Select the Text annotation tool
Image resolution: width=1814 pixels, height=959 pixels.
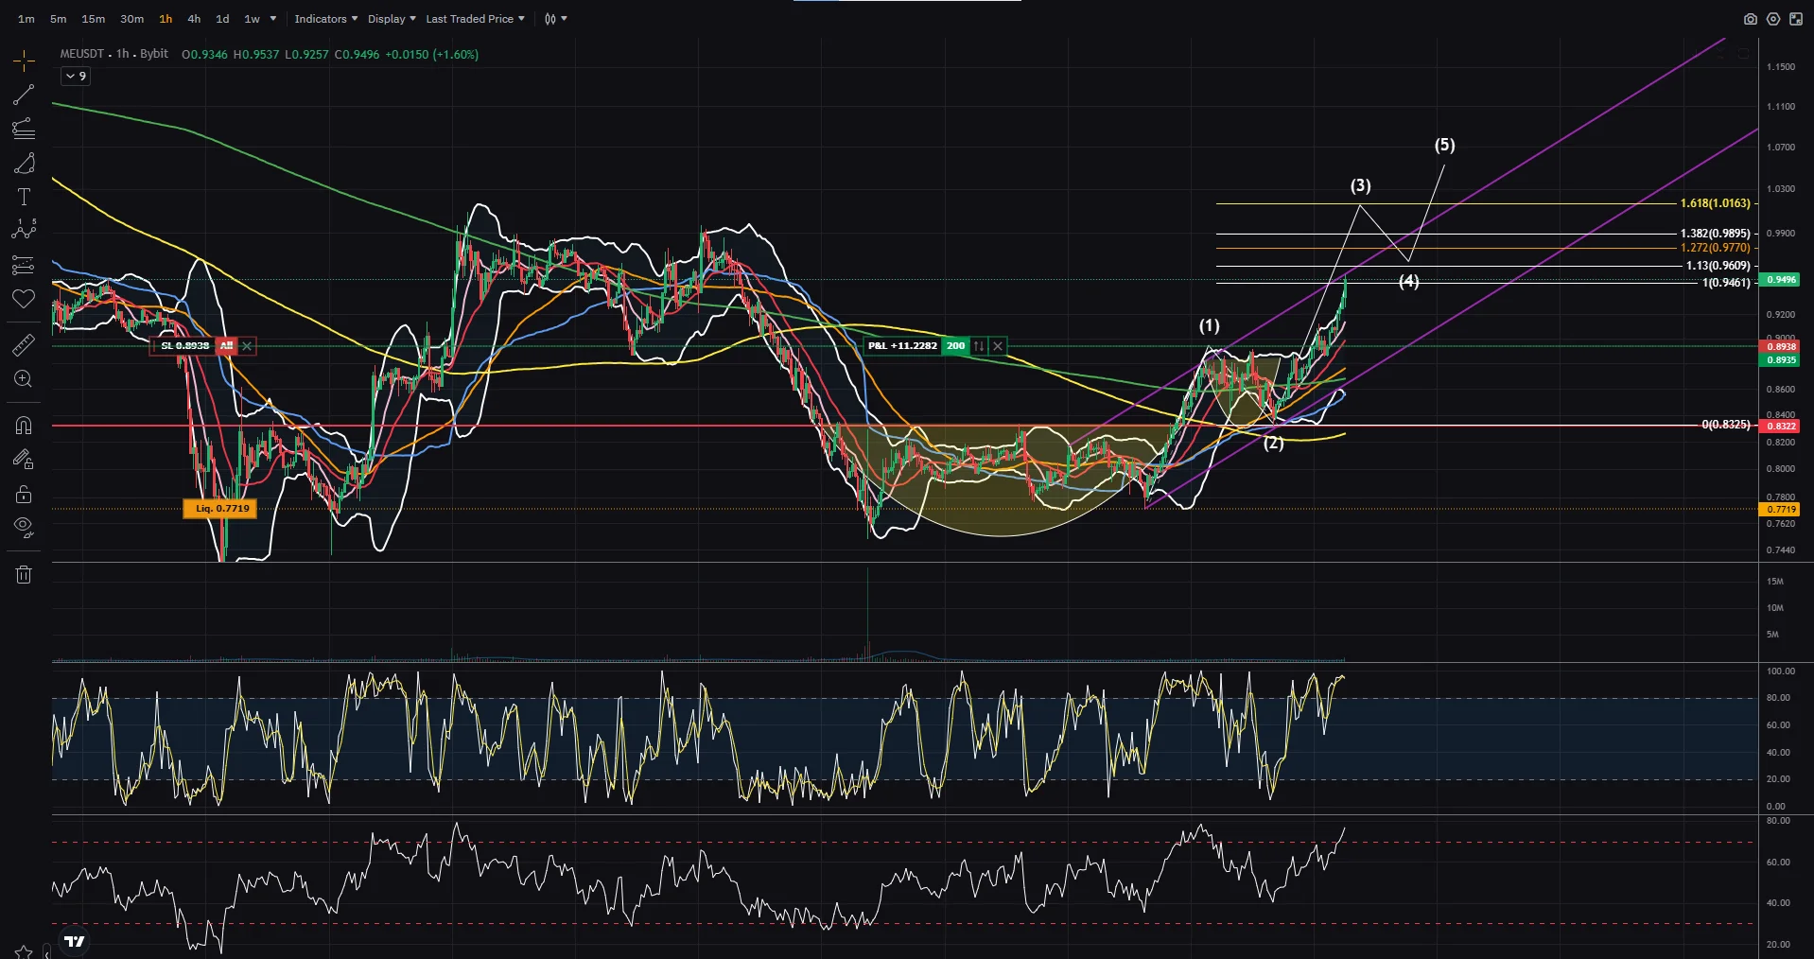pyautogui.click(x=24, y=197)
